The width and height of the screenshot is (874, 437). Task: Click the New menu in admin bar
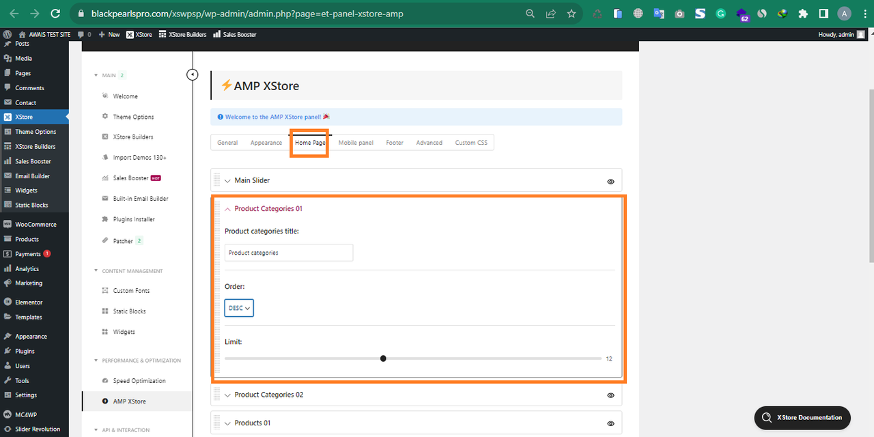109,34
